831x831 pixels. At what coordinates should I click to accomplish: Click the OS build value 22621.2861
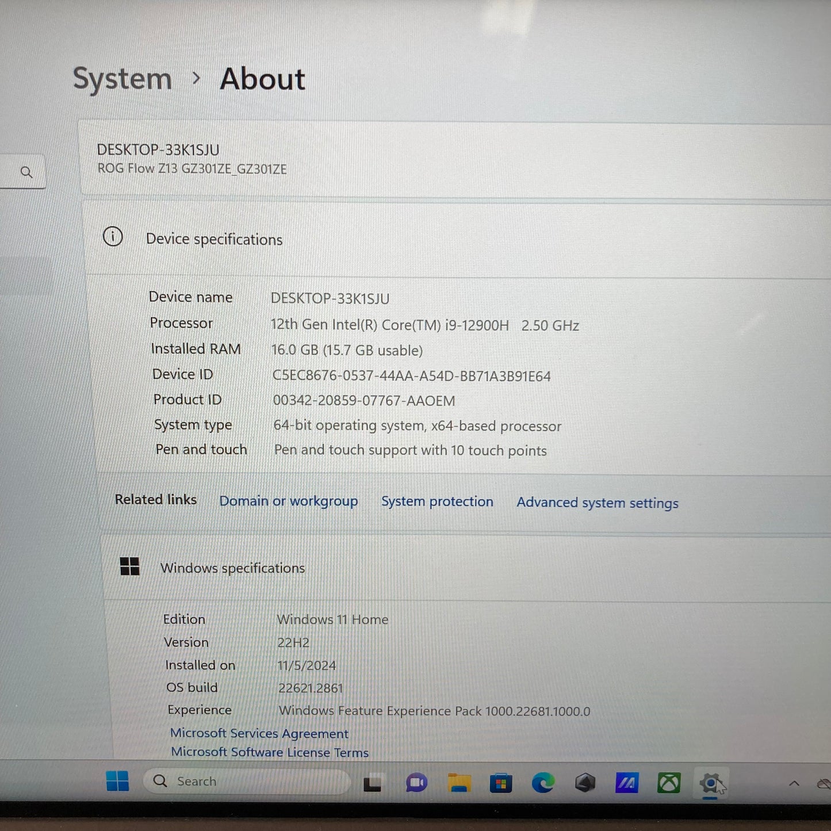click(311, 688)
